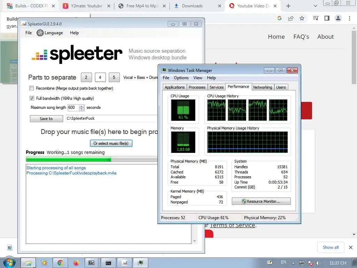Open the Chrome profile icon
357x268 pixels.
tap(338, 18)
